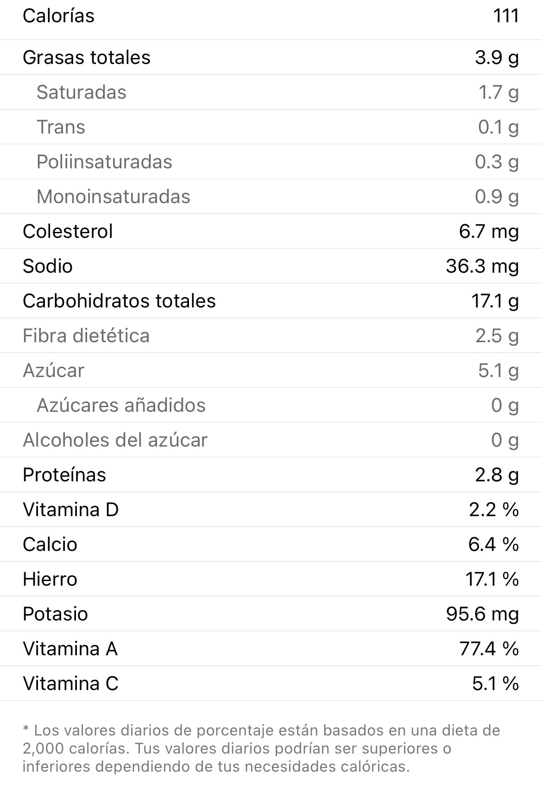The height and width of the screenshot is (793, 542).
Task: Tap the daily values footnote text
Action: click(x=262, y=748)
